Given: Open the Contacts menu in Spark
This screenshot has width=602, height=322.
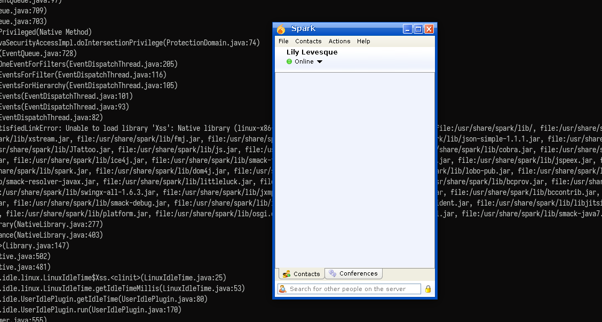Looking at the screenshot, I should 308,41.
